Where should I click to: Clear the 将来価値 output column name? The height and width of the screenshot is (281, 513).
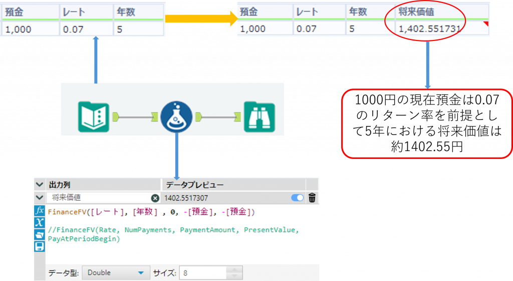(x=155, y=198)
